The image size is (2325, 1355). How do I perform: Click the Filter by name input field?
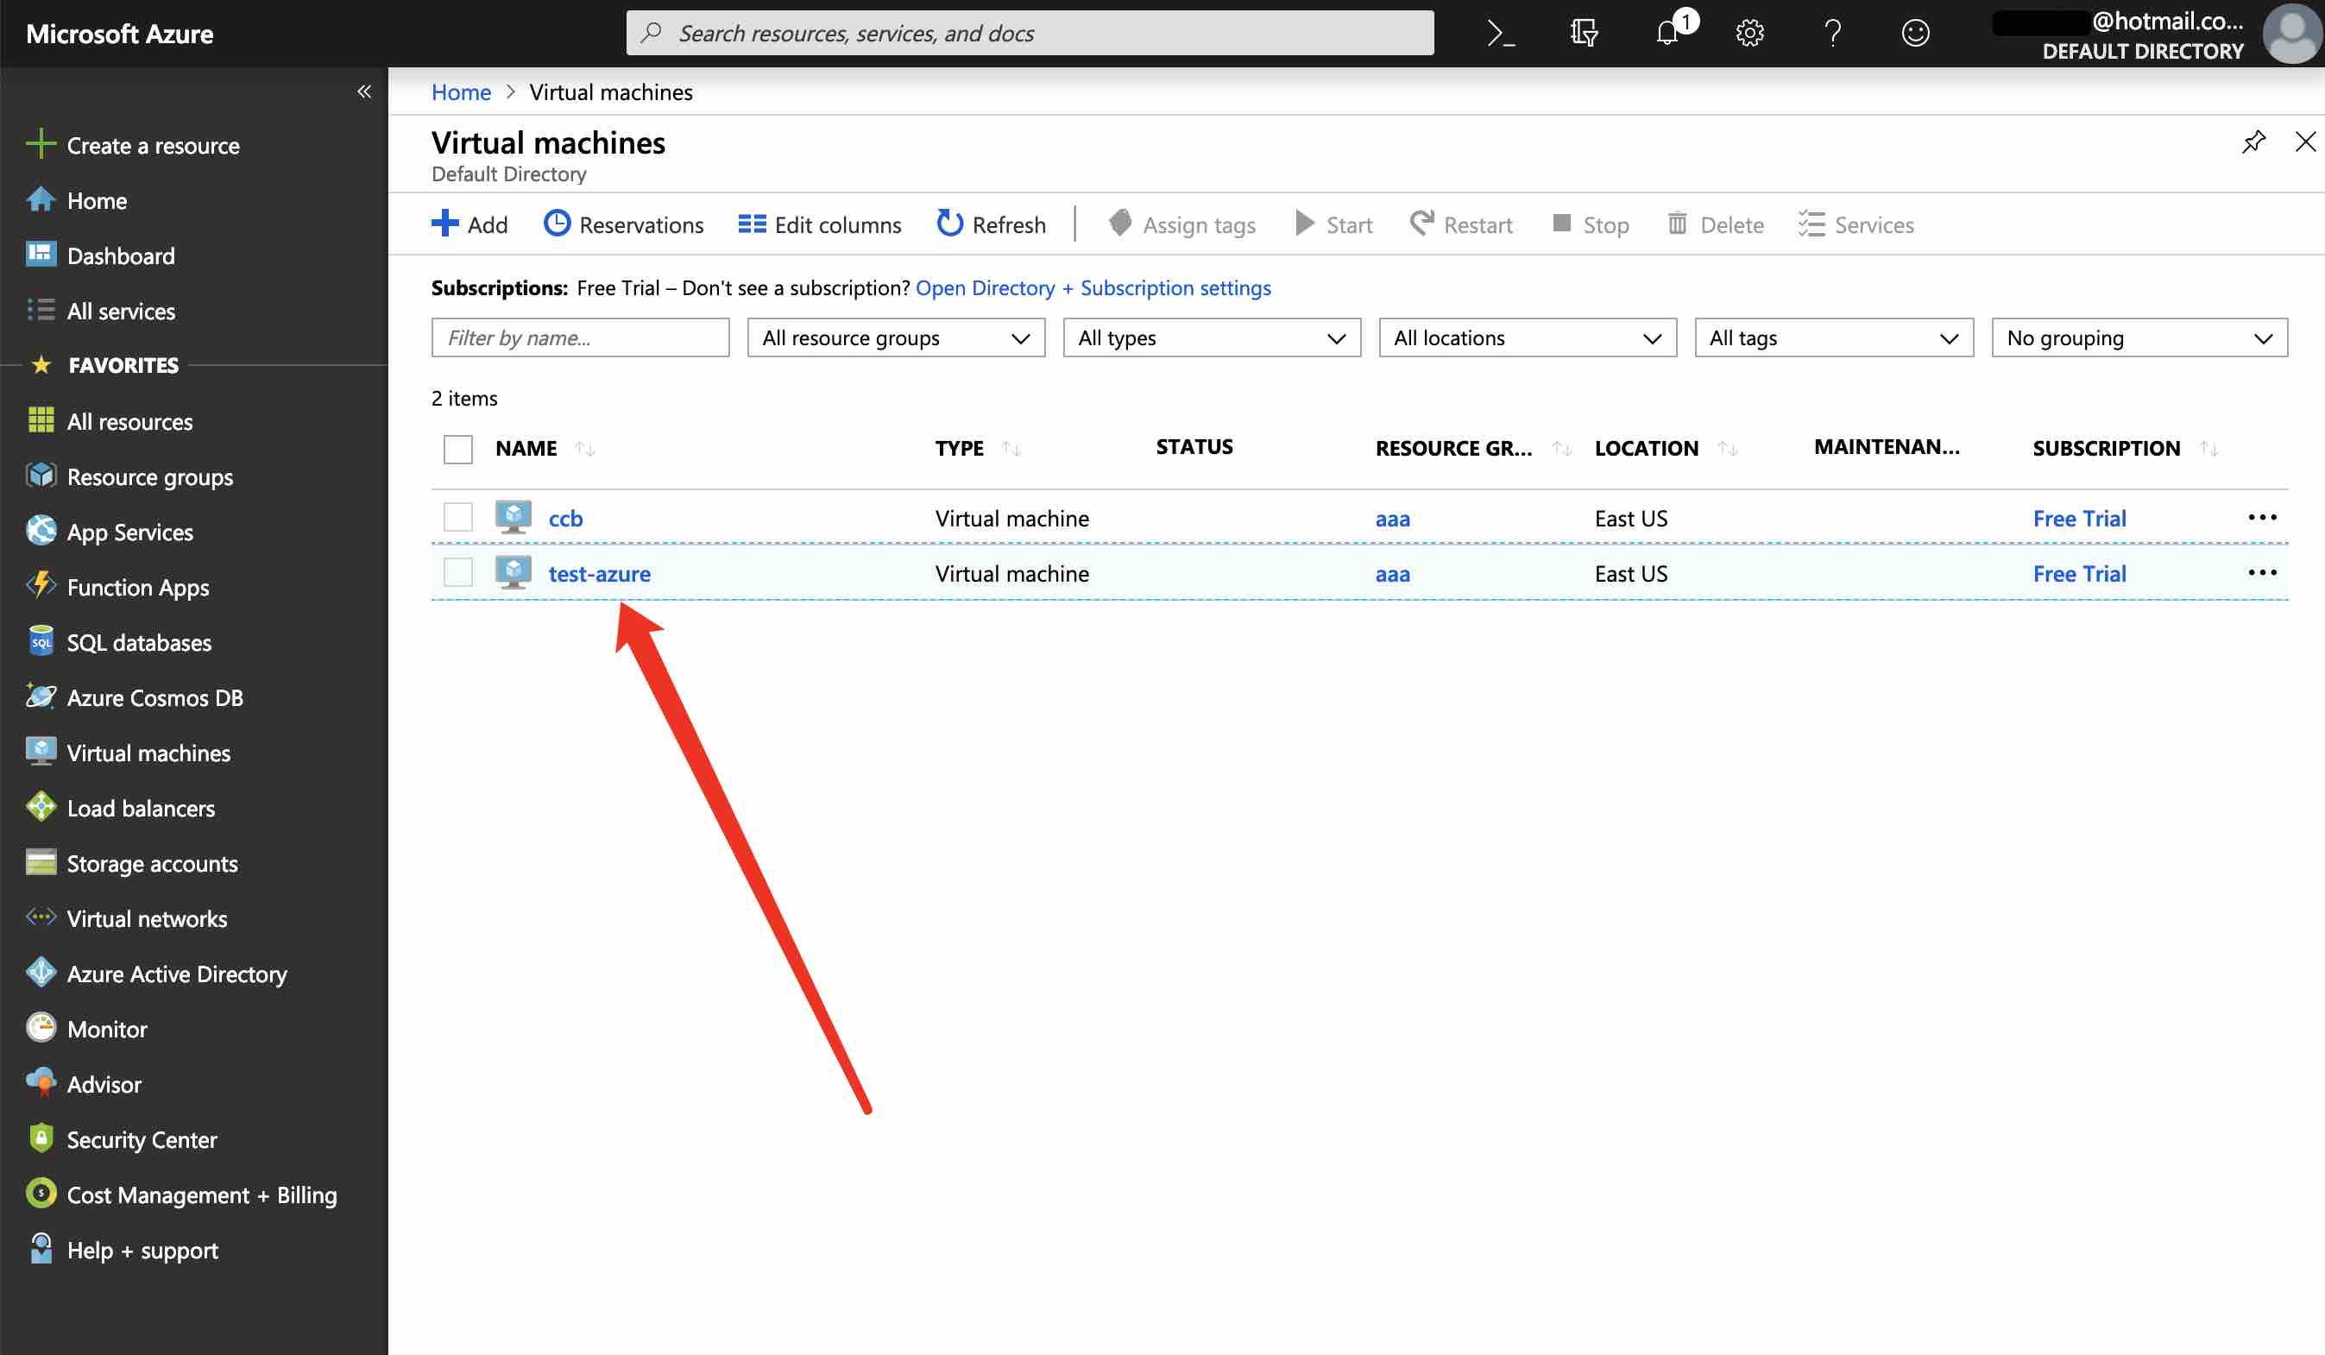pyautogui.click(x=579, y=337)
